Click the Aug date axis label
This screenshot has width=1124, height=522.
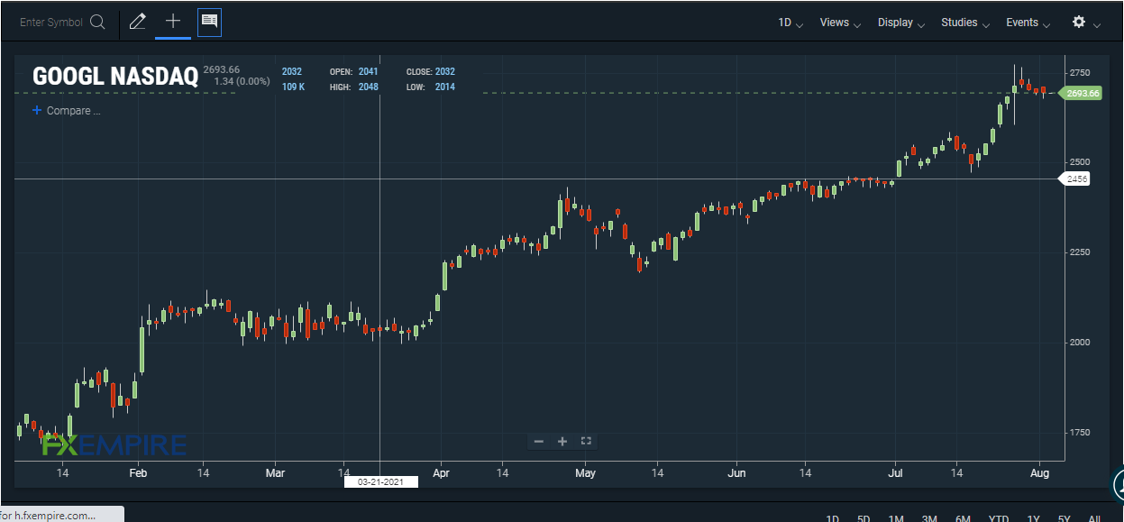(x=1039, y=472)
